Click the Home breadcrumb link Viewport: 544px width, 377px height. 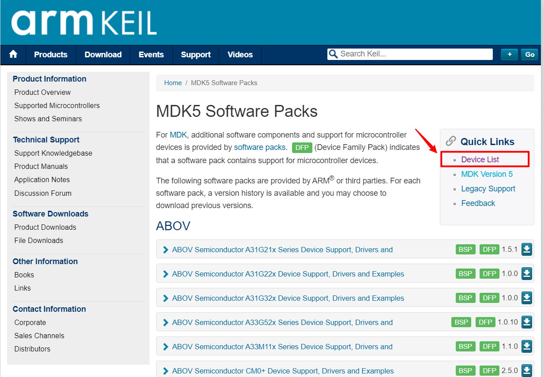click(x=173, y=82)
